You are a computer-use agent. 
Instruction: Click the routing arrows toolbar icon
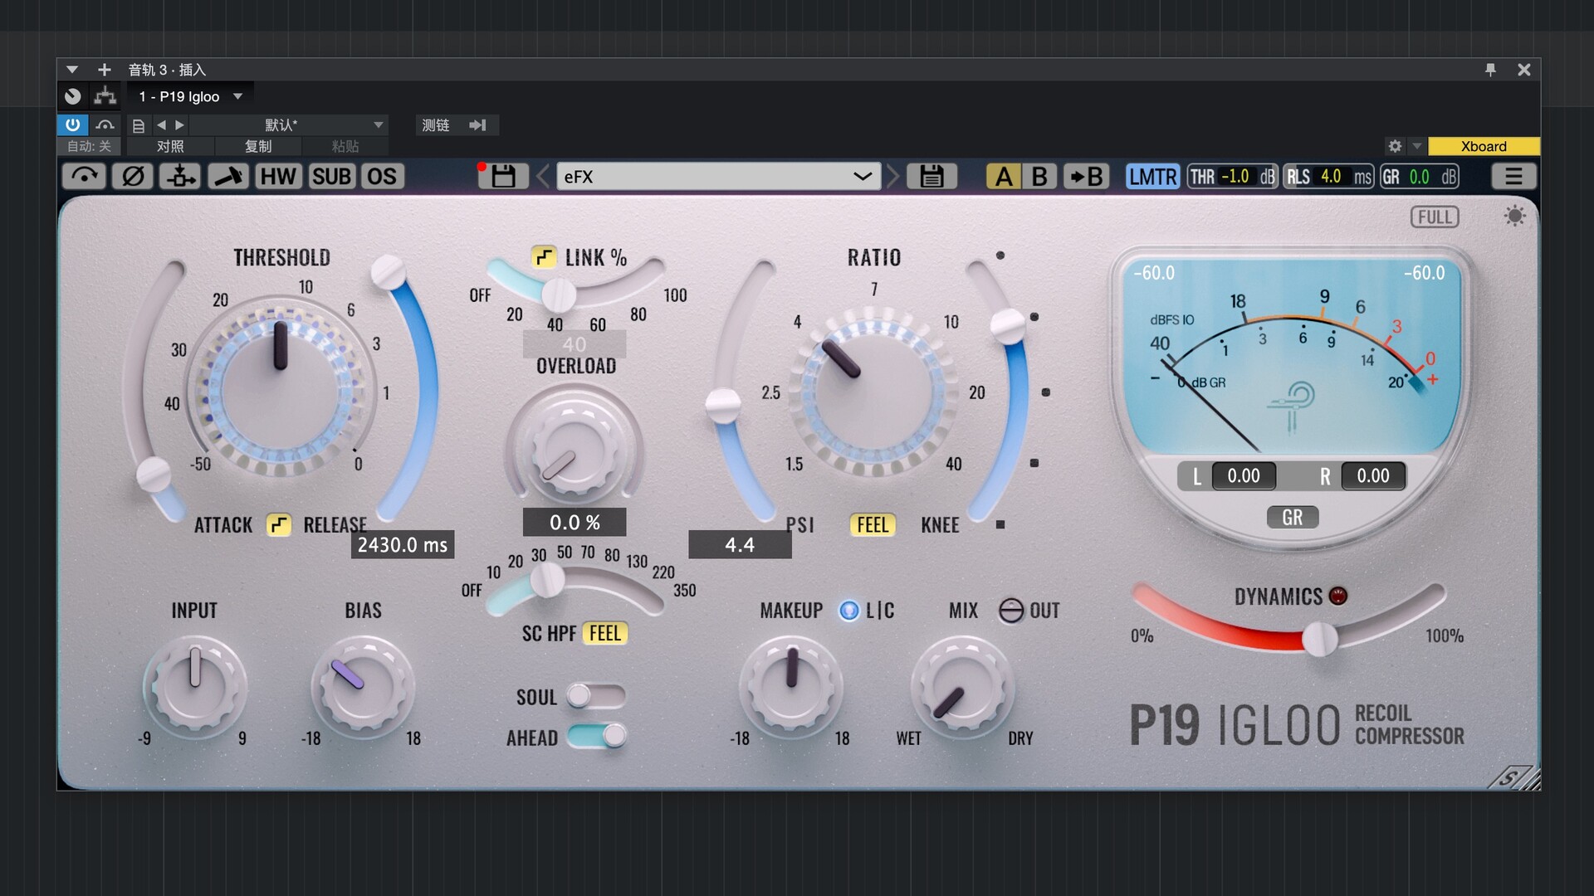[x=180, y=176]
